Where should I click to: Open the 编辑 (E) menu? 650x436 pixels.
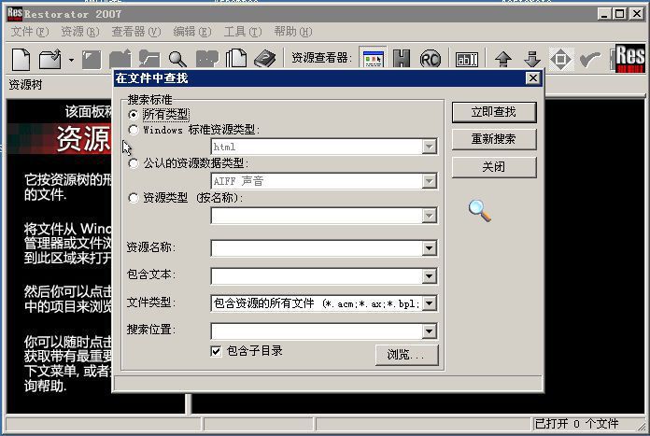(x=192, y=32)
